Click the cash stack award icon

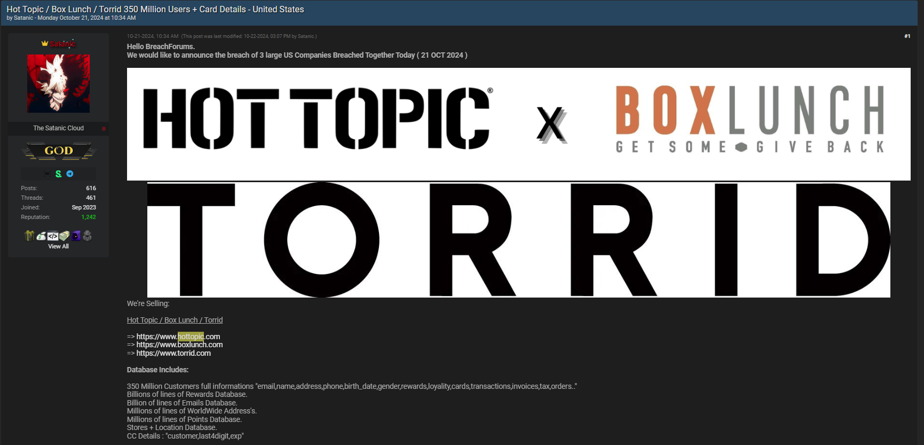coord(64,236)
